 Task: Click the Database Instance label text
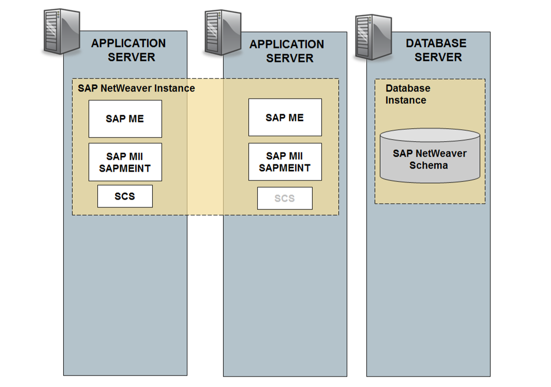pos(407,94)
